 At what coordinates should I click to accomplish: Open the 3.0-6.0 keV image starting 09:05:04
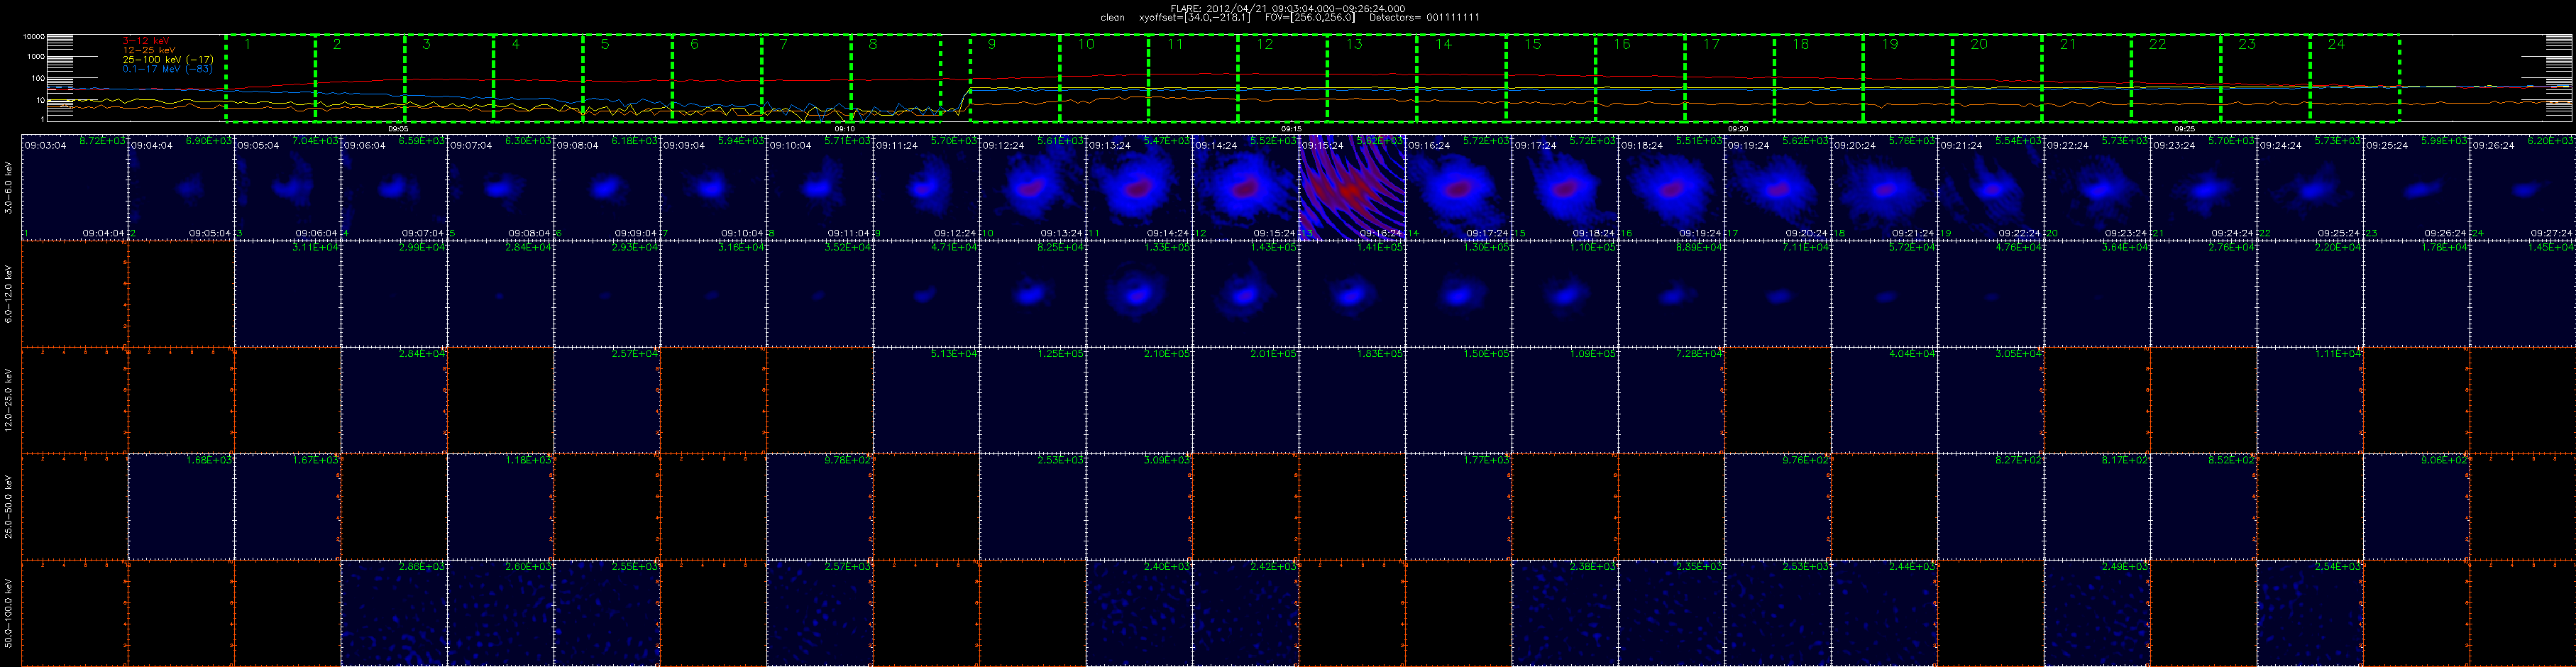[288, 188]
